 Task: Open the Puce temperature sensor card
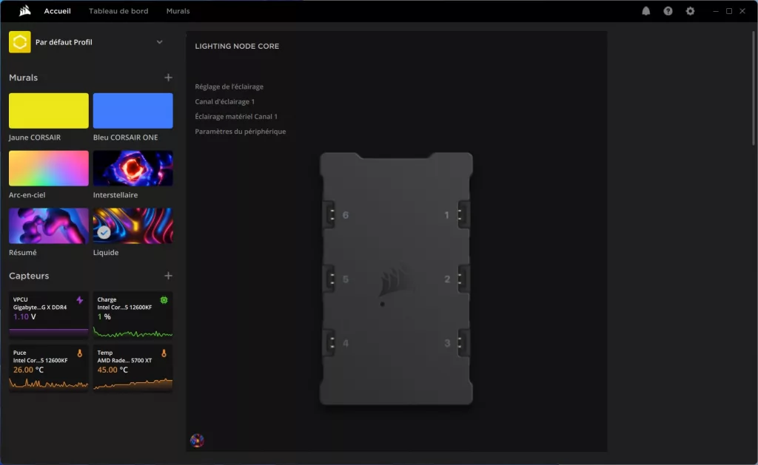(x=49, y=368)
